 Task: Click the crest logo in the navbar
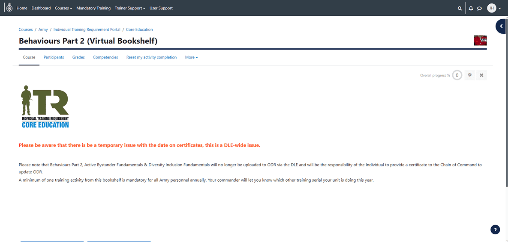pos(9,8)
